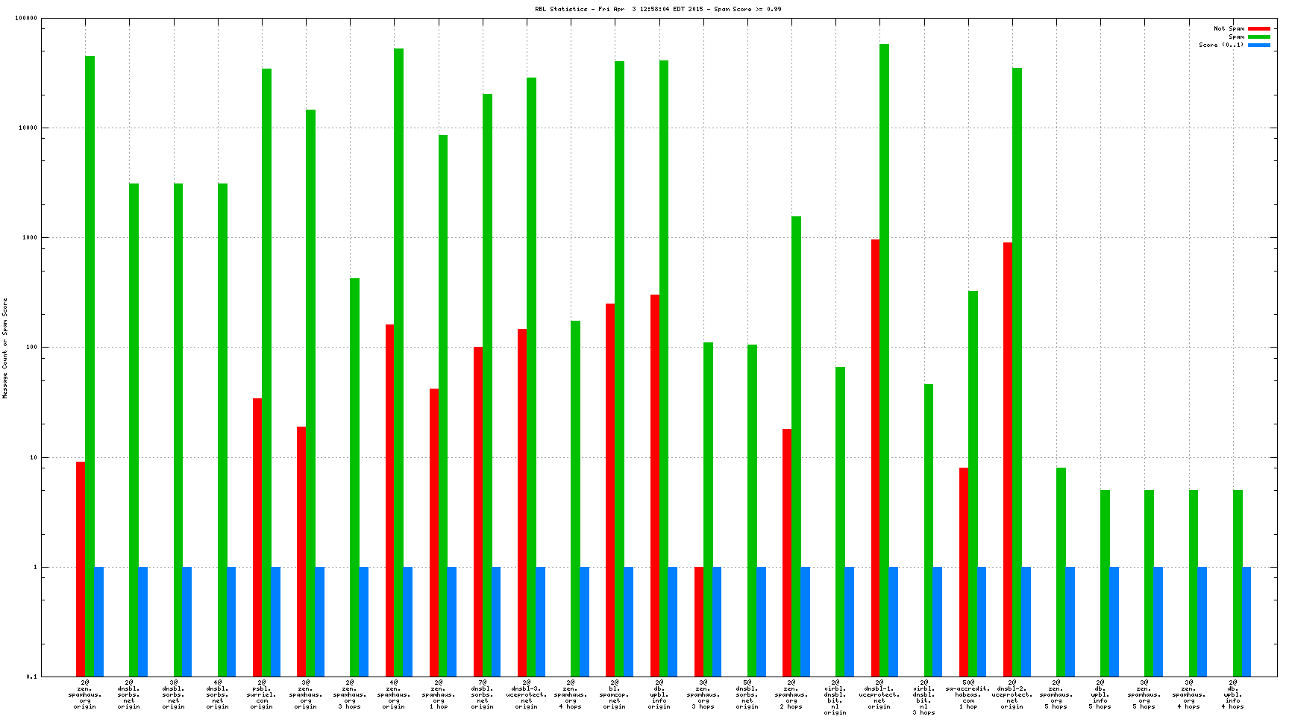
Task: Select the green bar for 2@ db.wpbl.info 4 hops
Action: click(x=1238, y=583)
